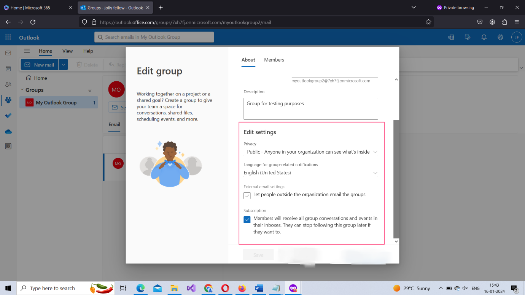Click the Delete button in the ribbon
The image size is (525, 295).
(87, 65)
